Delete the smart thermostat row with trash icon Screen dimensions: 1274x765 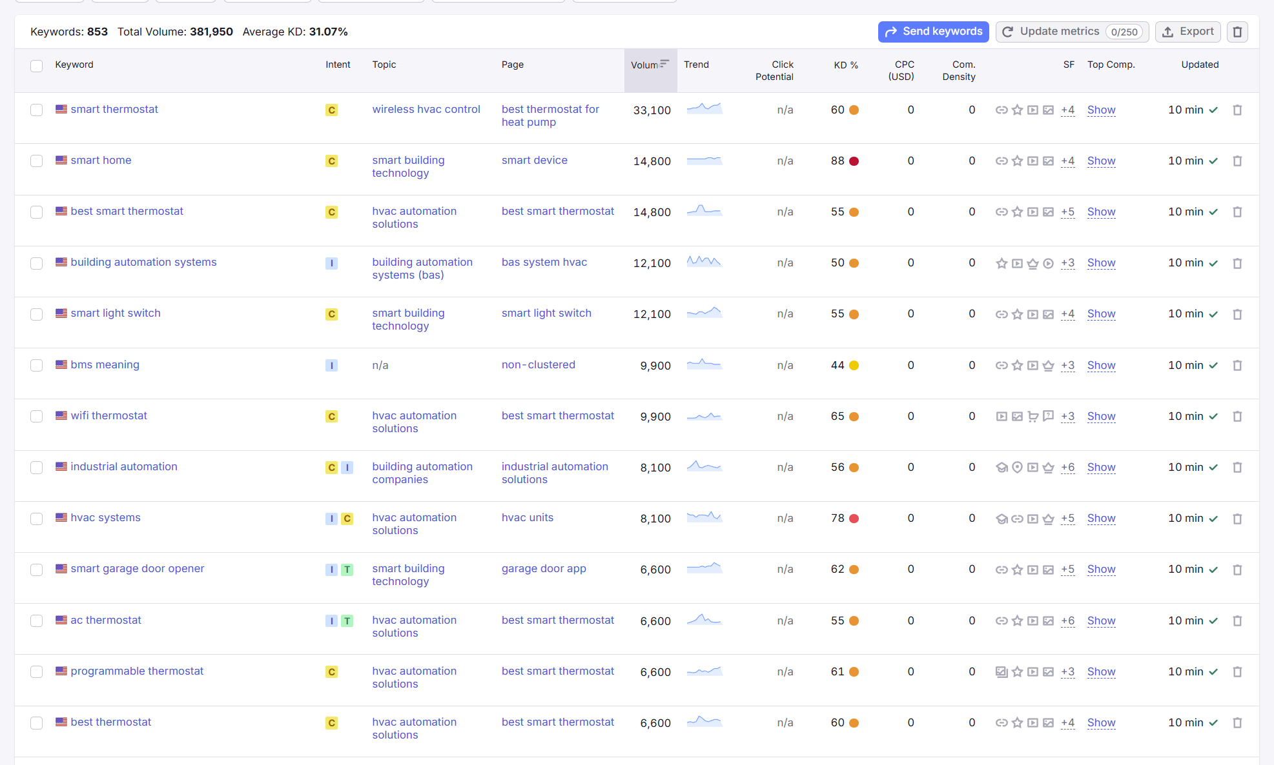1237,110
